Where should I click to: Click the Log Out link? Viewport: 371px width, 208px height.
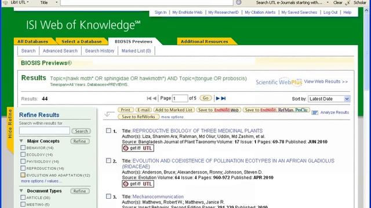click(330, 12)
